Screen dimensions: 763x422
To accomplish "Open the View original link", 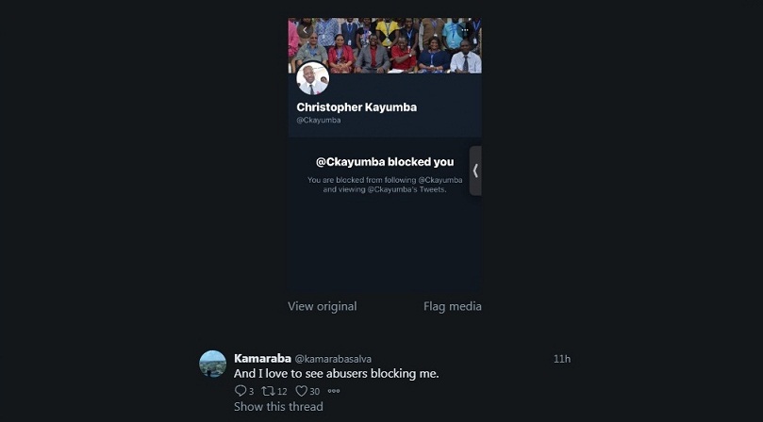I will [323, 306].
